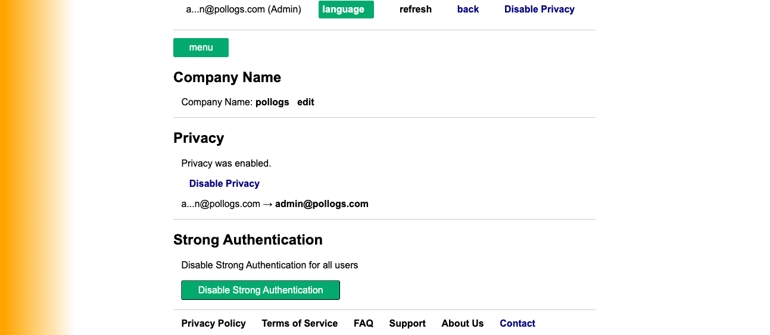Click Disable Privacy under Privacy section
The width and height of the screenshot is (770, 335).
click(225, 183)
